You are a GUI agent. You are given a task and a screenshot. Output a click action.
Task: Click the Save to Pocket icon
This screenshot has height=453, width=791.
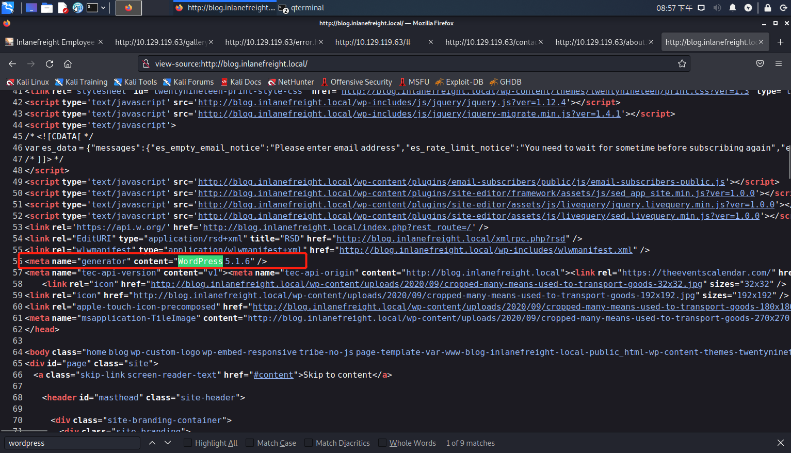(x=760, y=63)
